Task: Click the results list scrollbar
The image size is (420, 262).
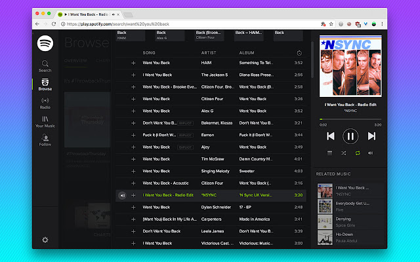Action: [312, 60]
